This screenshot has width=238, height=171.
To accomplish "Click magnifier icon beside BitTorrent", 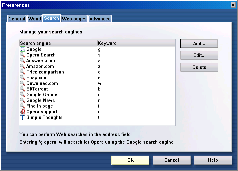I will (23, 89).
